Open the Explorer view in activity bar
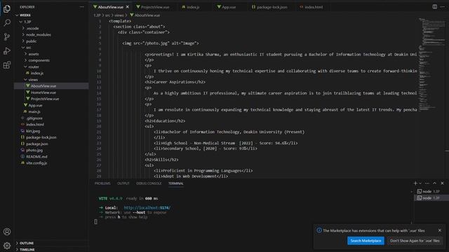 click(x=7, y=9)
